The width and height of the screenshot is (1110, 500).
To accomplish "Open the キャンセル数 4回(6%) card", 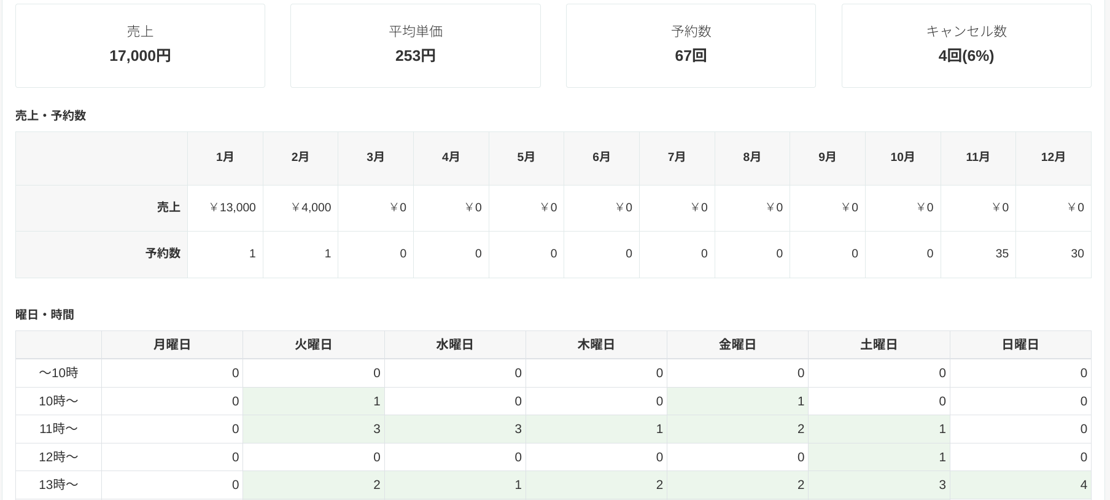I will pos(966,45).
